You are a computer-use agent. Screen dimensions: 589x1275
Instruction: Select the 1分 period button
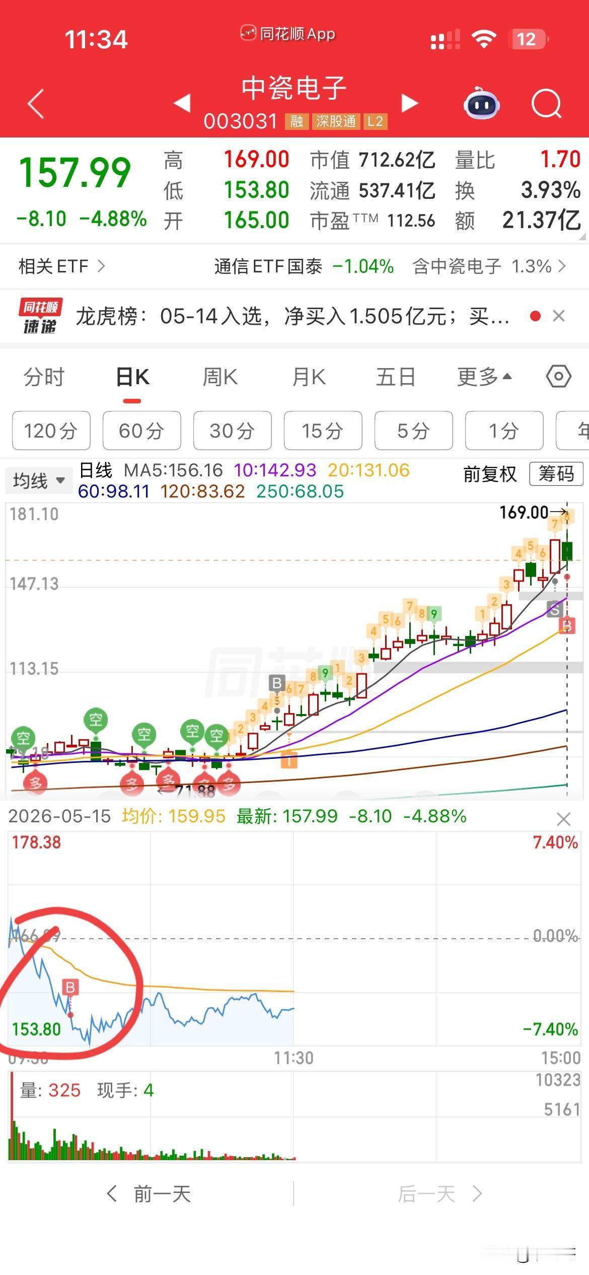pos(504,431)
